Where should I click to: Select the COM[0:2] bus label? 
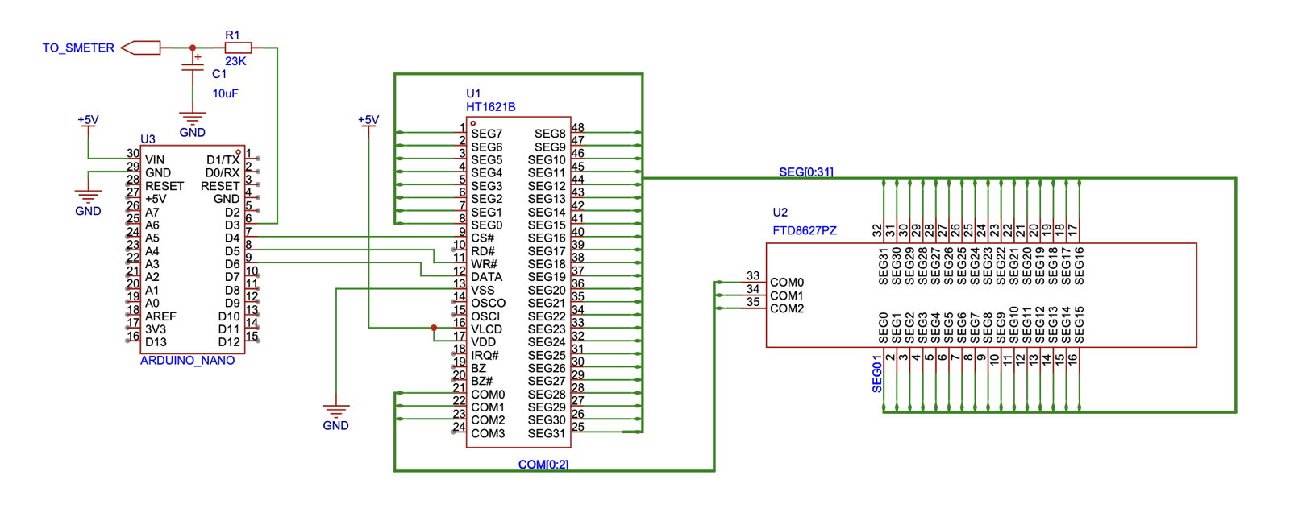point(543,465)
